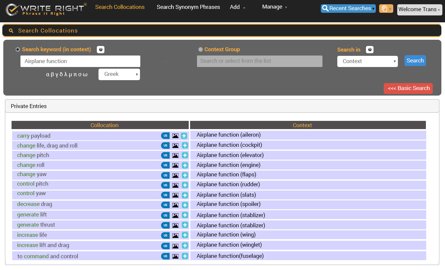This screenshot has height=270, width=445.
Task: Click the orange clipboard copy icon
Action: point(386,9)
